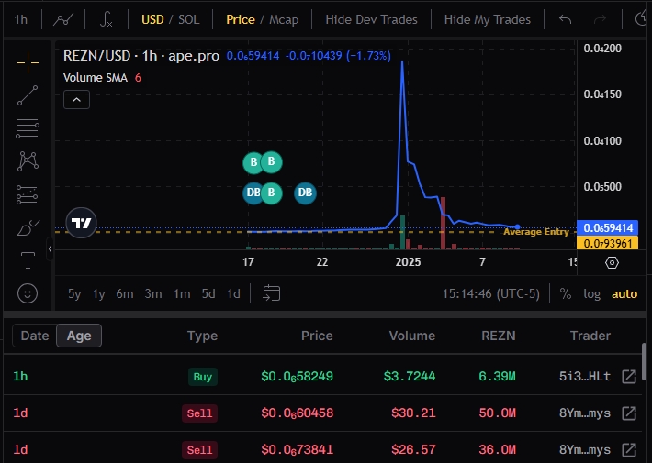
Task: Toggle auto scale on chart
Action: [x=624, y=294]
